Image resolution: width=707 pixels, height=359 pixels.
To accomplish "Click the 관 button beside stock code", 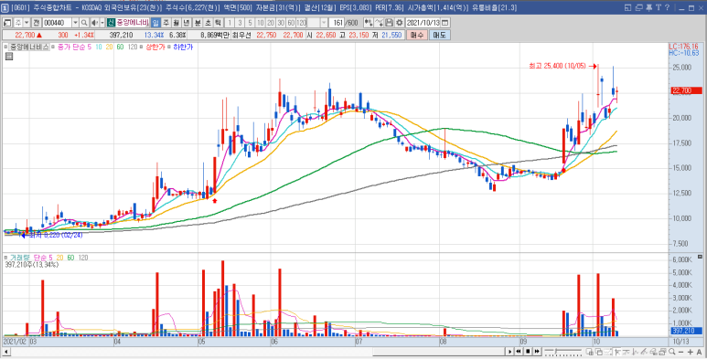I will click(36, 23).
